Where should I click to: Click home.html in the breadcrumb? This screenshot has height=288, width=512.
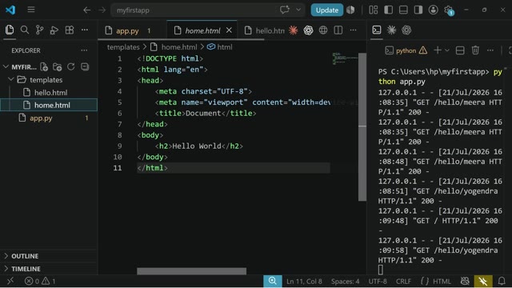(x=179, y=47)
